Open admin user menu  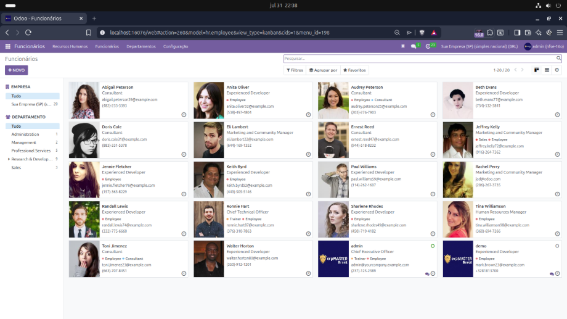pyautogui.click(x=544, y=46)
